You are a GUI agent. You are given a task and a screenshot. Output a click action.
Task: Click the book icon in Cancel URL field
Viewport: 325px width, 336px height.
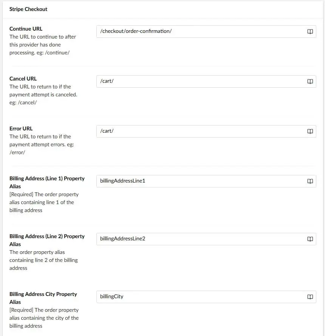(310, 82)
